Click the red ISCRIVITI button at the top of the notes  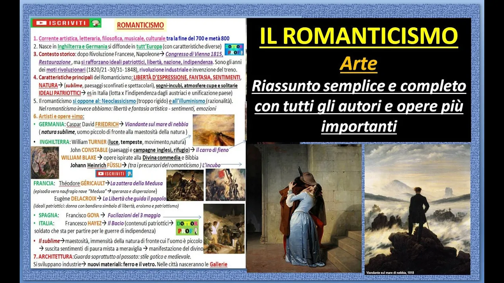tap(60, 23)
